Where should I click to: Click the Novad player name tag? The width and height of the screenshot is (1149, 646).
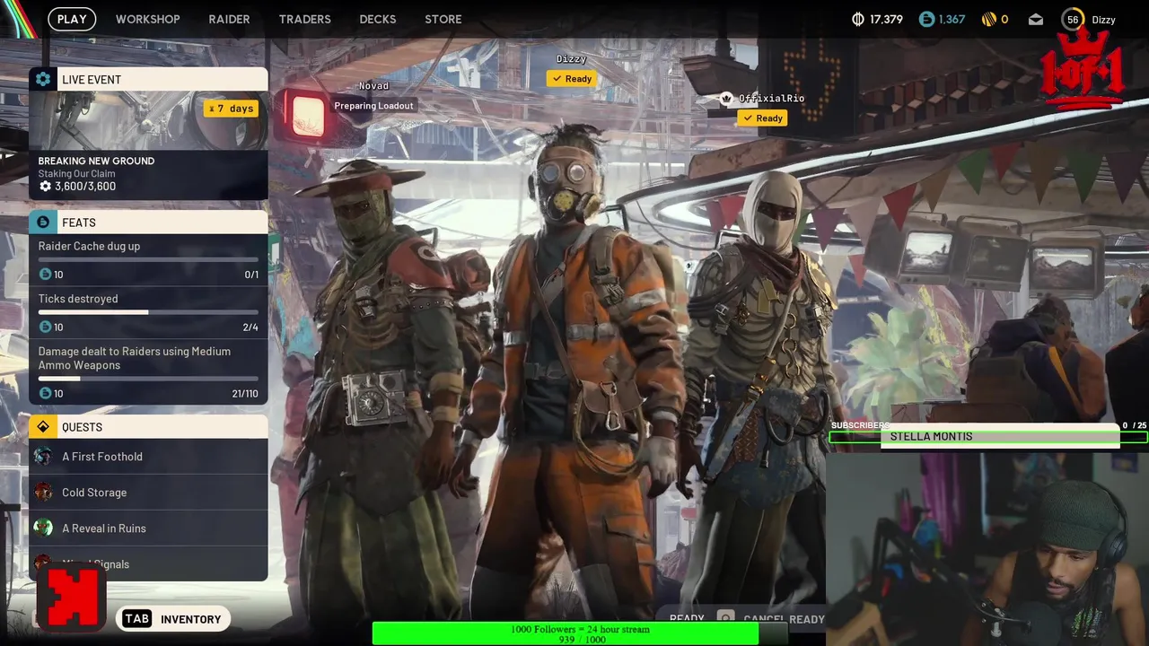coord(374,86)
